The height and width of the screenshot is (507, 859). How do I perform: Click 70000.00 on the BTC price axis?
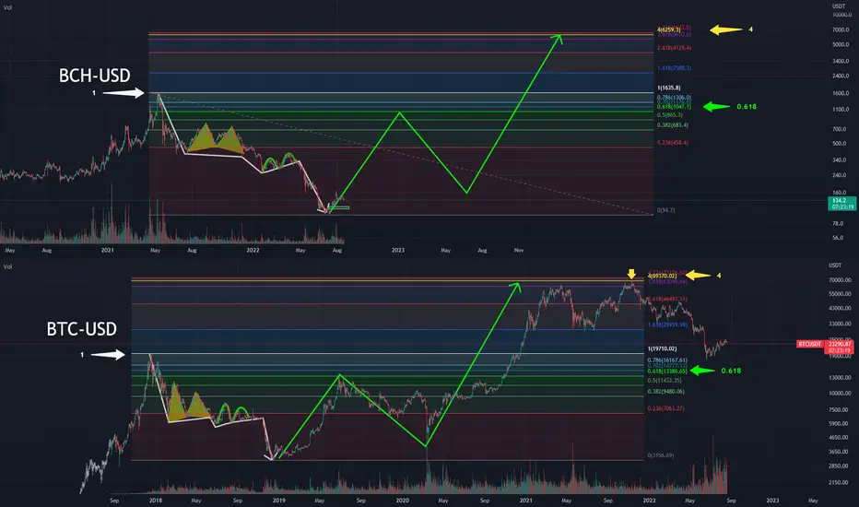tap(840, 280)
